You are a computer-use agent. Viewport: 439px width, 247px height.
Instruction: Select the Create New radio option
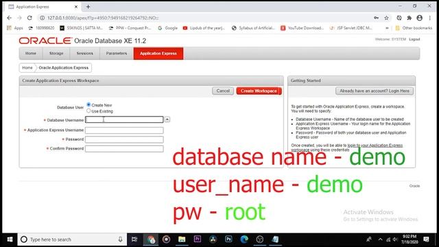pos(88,105)
